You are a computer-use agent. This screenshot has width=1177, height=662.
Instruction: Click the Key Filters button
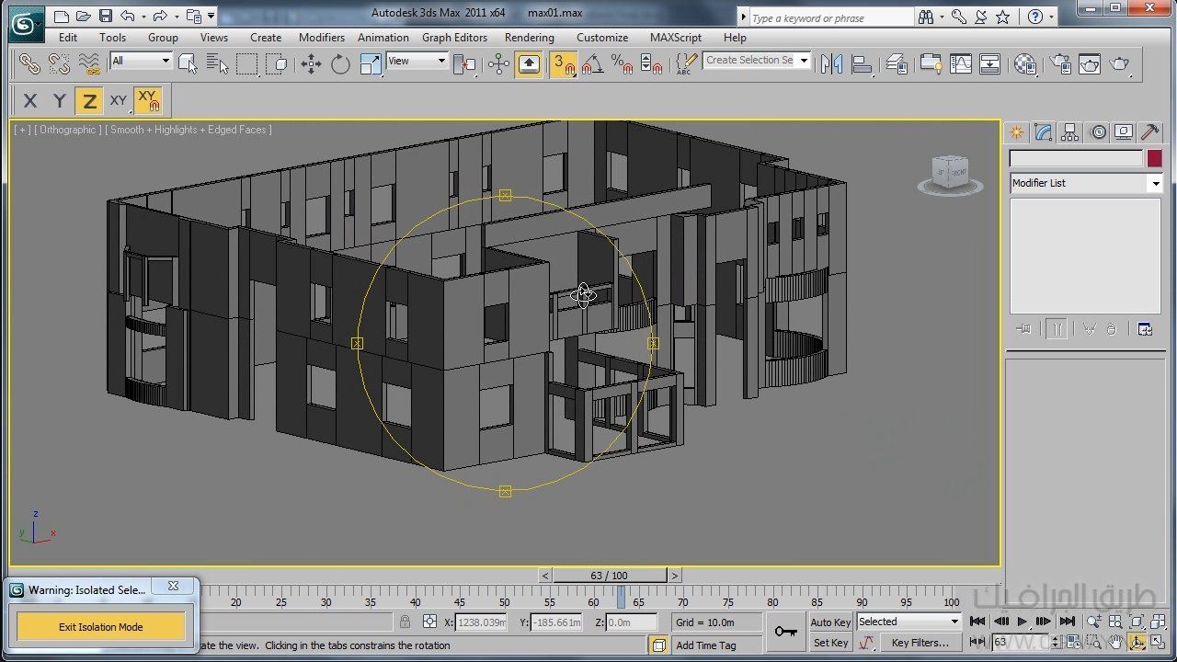[x=920, y=643]
